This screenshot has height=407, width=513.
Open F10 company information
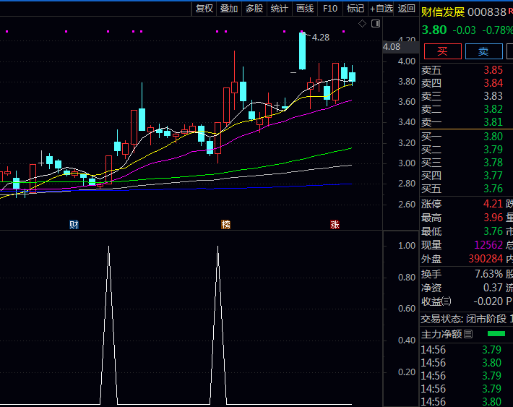[x=330, y=9]
